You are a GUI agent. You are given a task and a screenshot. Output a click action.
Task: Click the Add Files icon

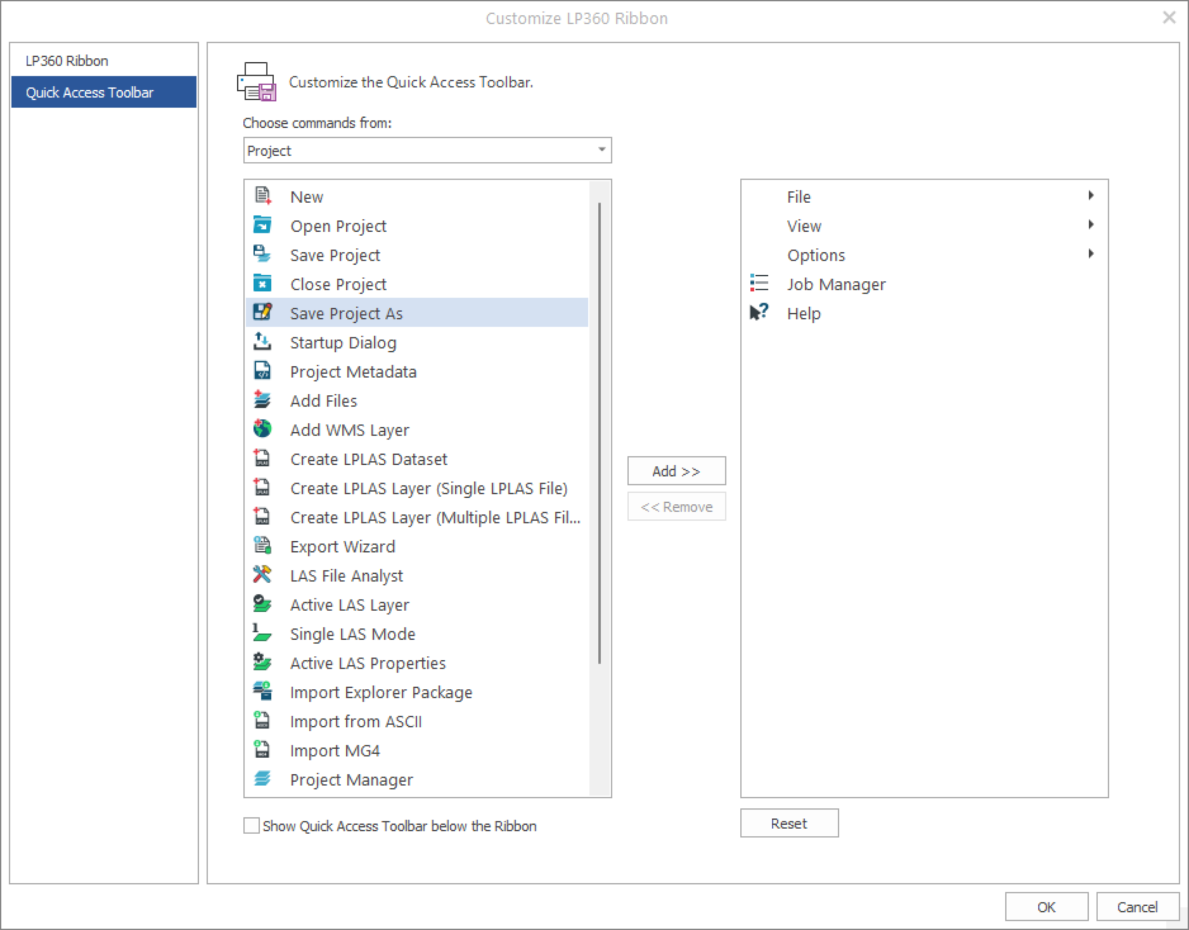pyautogui.click(x=263, y=400)
